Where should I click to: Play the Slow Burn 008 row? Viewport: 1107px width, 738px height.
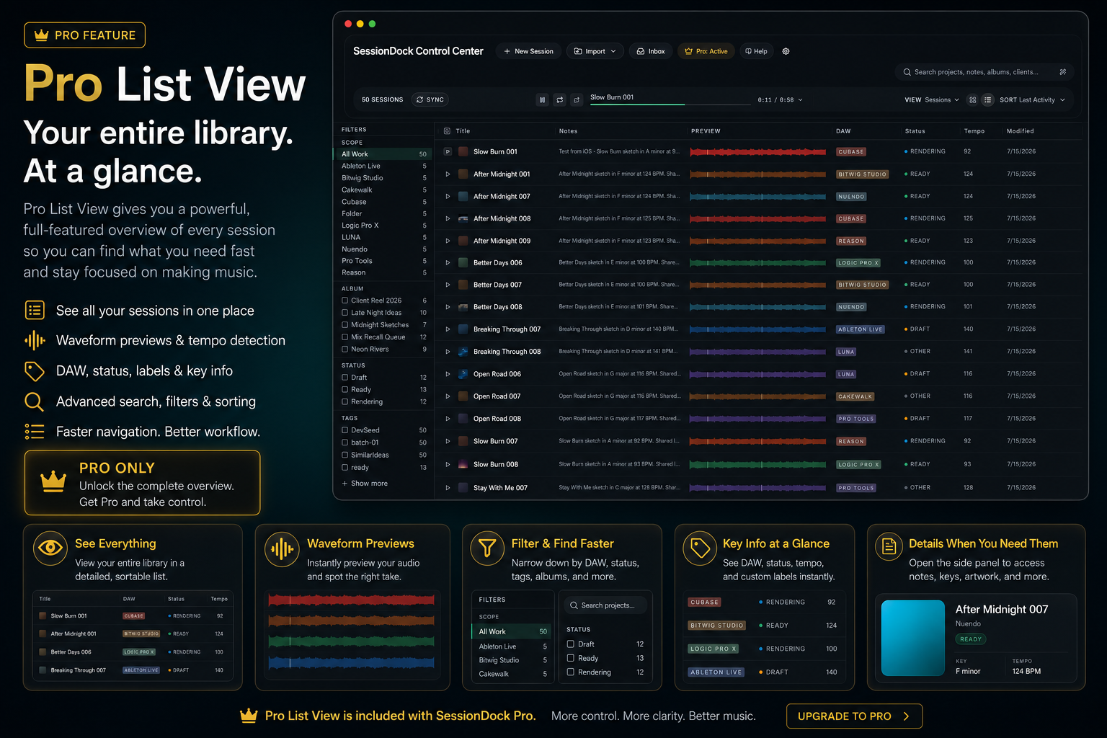point(448,464)
